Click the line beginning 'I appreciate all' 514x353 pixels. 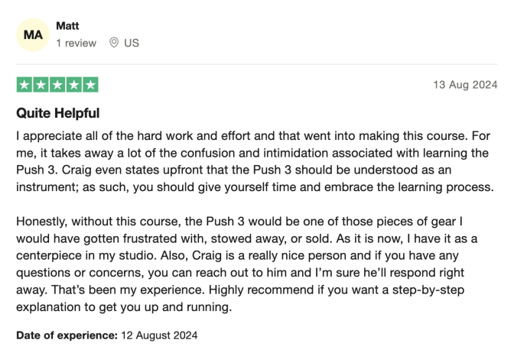pyautogui.click(x=253, y=136)
